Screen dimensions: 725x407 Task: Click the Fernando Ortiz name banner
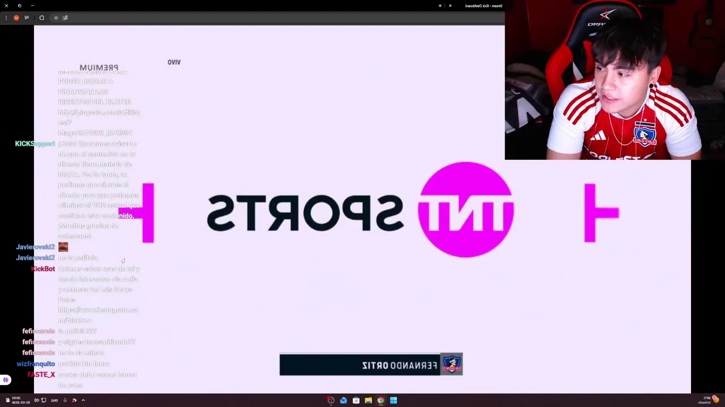coord(371,365)
